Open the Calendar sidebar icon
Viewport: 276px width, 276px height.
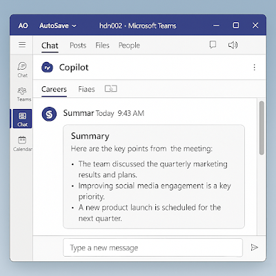coord(22,144)
